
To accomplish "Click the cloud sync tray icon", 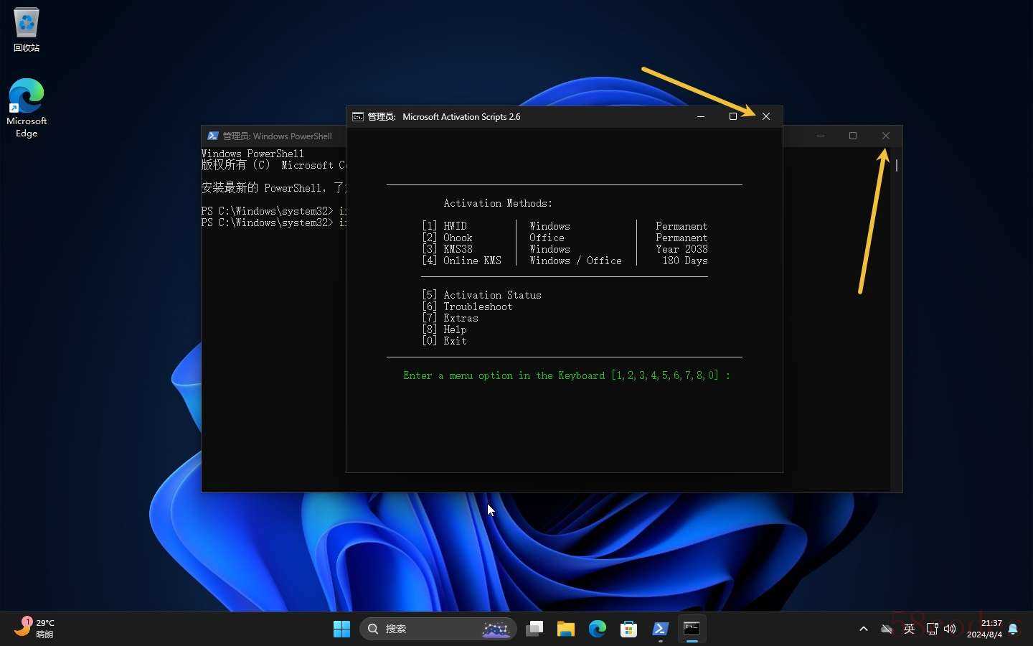I will point(887,629).
